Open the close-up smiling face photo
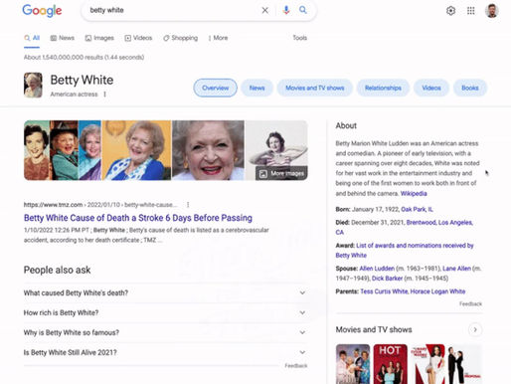This screenshot has height=384, width=511. [208, 150]
